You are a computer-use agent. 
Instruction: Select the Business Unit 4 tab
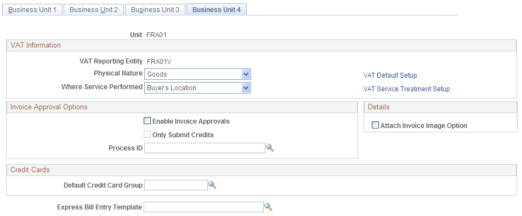pos(217,10)
